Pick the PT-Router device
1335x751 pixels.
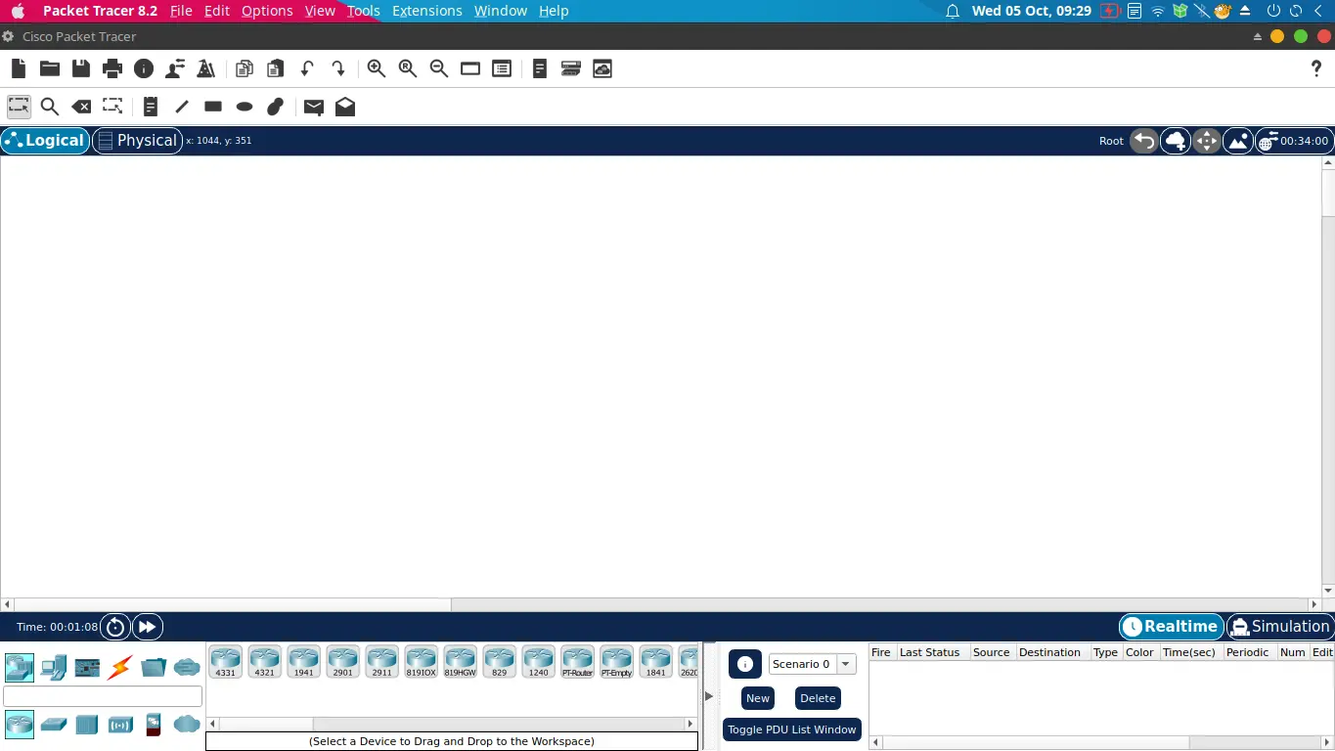(578, 662)
